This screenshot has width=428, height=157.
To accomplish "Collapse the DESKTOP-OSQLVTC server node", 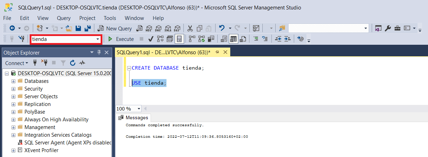I will (7, 73).
